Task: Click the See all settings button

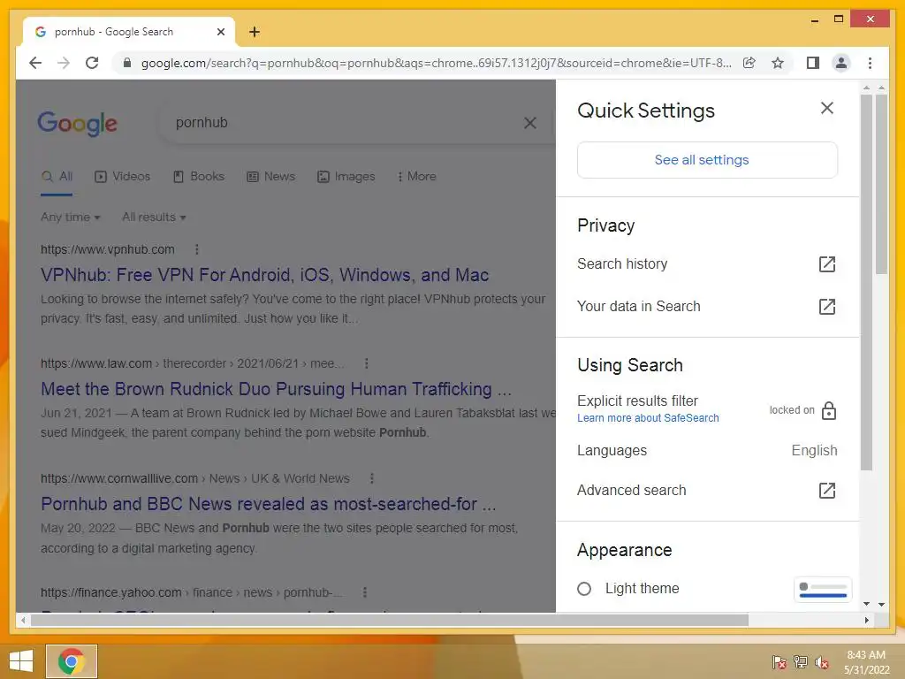Action: [707, 160]
